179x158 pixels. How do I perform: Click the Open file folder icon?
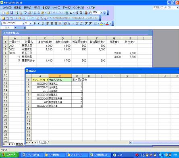8,13
